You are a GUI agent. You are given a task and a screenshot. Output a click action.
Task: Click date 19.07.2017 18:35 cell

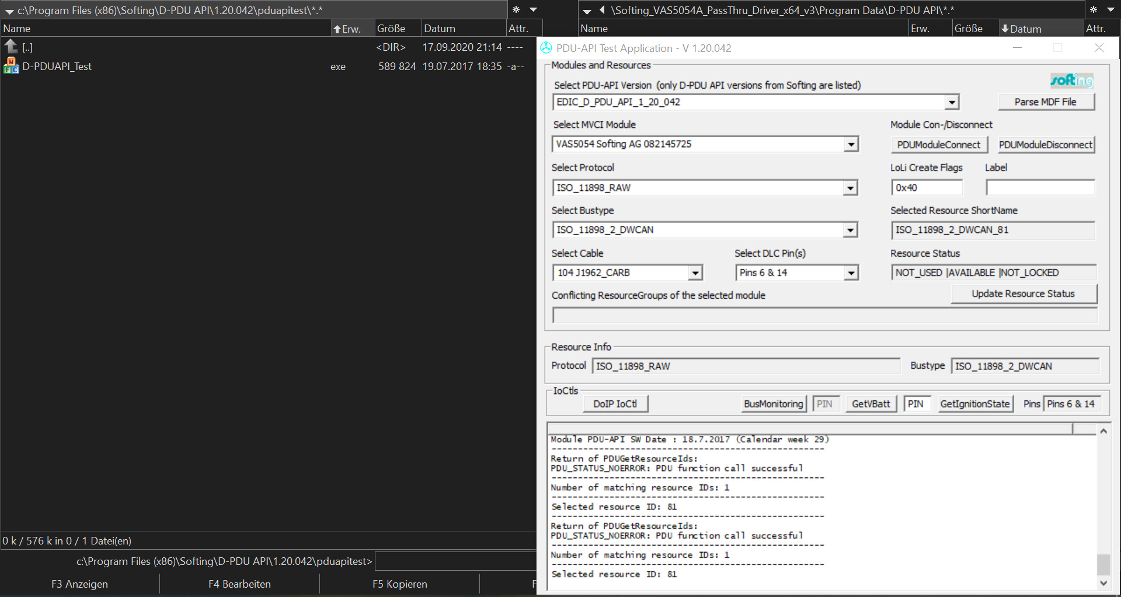462,67
